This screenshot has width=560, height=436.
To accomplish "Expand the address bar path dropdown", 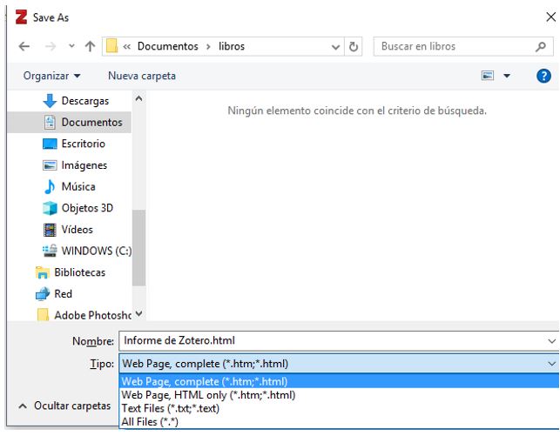I will point(336,46).
